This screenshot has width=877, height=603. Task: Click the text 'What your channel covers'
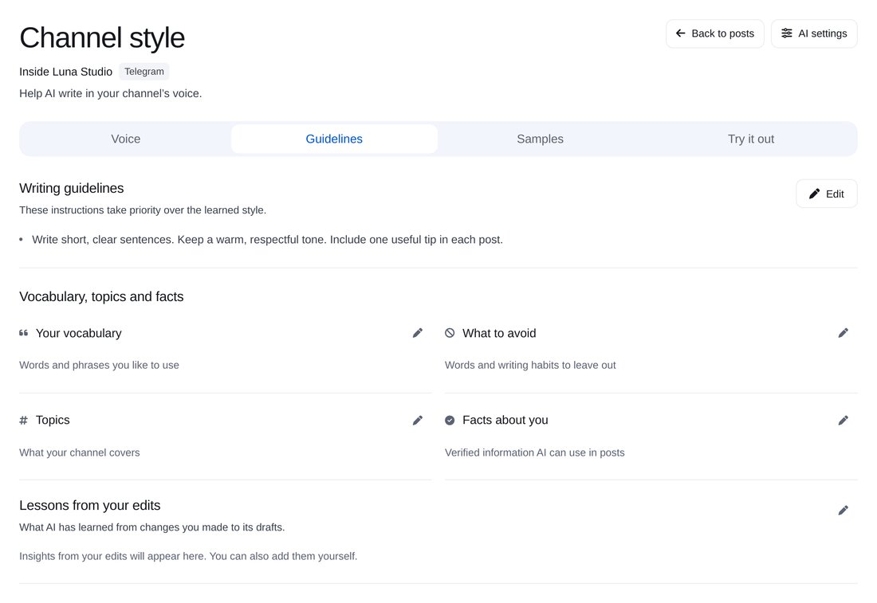(80, 452)
